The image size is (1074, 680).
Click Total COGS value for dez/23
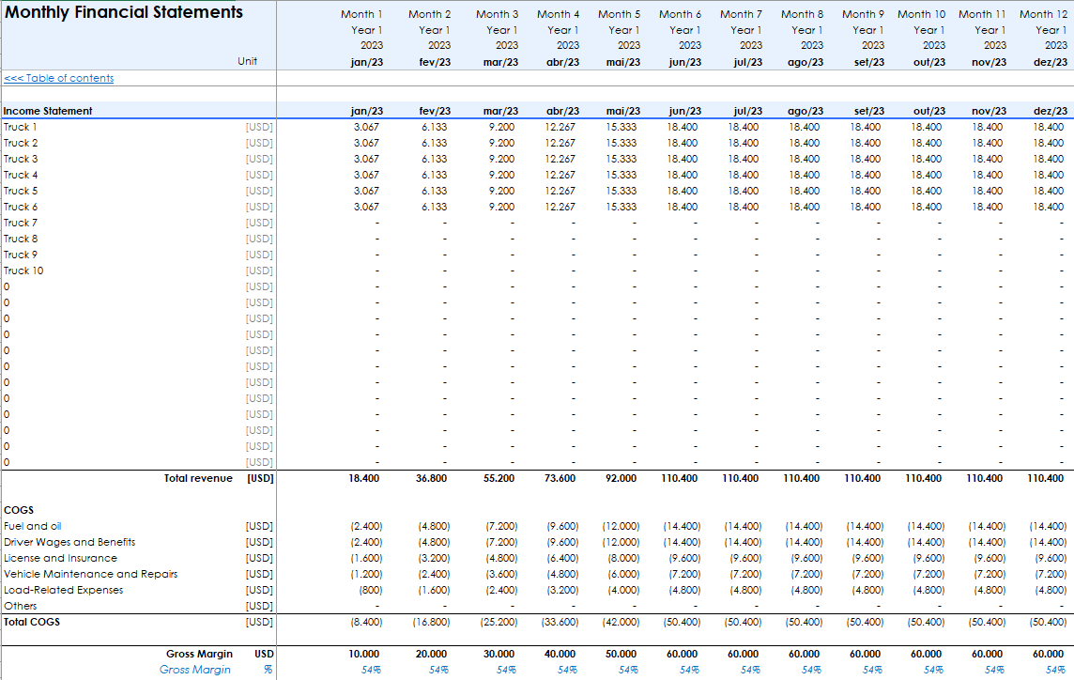(x=1048, y=622)
